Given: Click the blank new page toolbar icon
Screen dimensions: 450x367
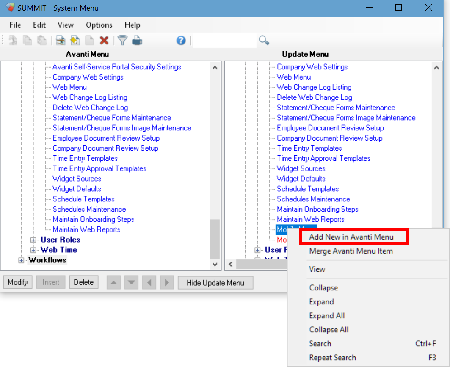Looking at the screenshot, I should (90, 41).
